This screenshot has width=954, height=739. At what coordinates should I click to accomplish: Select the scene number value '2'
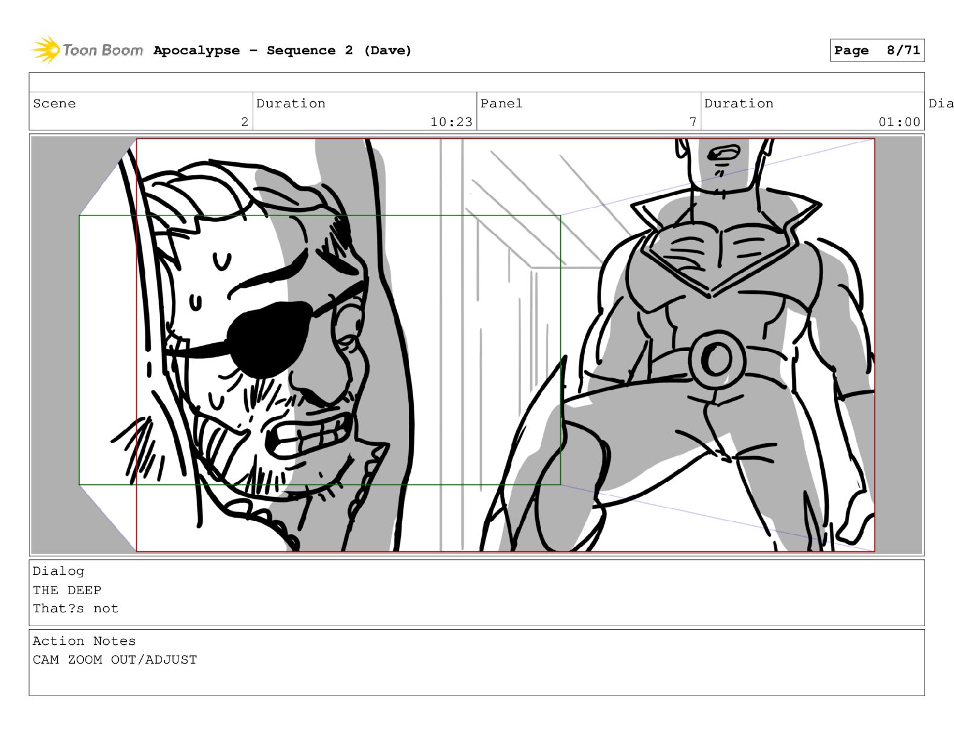244,122
